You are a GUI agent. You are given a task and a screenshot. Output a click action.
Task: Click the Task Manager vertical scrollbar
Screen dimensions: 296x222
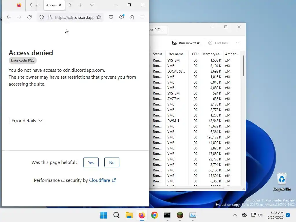(243, 66)
